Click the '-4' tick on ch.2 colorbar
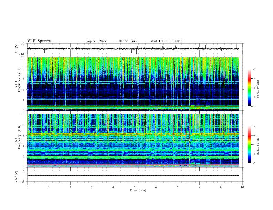273x210 pixels. [254, 135]
